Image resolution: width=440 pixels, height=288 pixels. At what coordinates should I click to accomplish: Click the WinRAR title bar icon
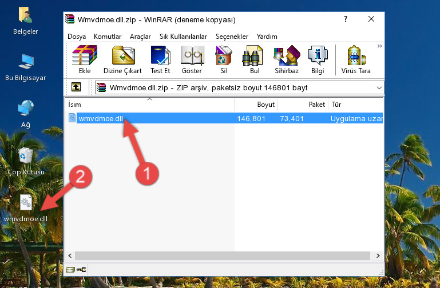[x=70, y=19]
